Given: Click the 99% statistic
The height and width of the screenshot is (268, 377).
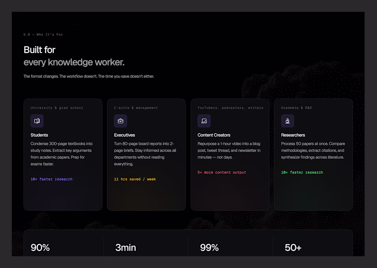Looking at the screenshot, I should [x=209, y=247].
